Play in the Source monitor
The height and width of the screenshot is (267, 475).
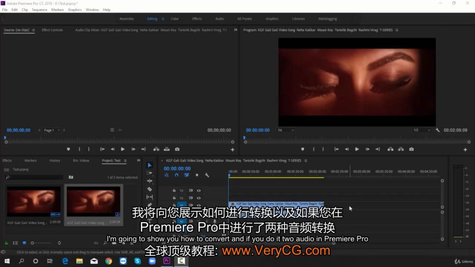(122, 149)
